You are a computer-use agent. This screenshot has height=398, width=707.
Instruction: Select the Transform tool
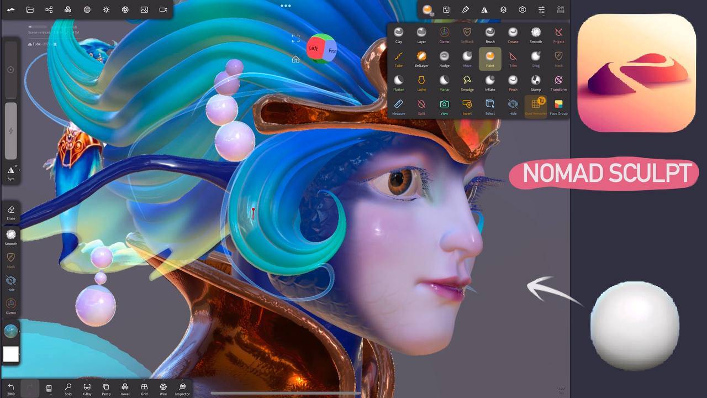click(558, 83)
